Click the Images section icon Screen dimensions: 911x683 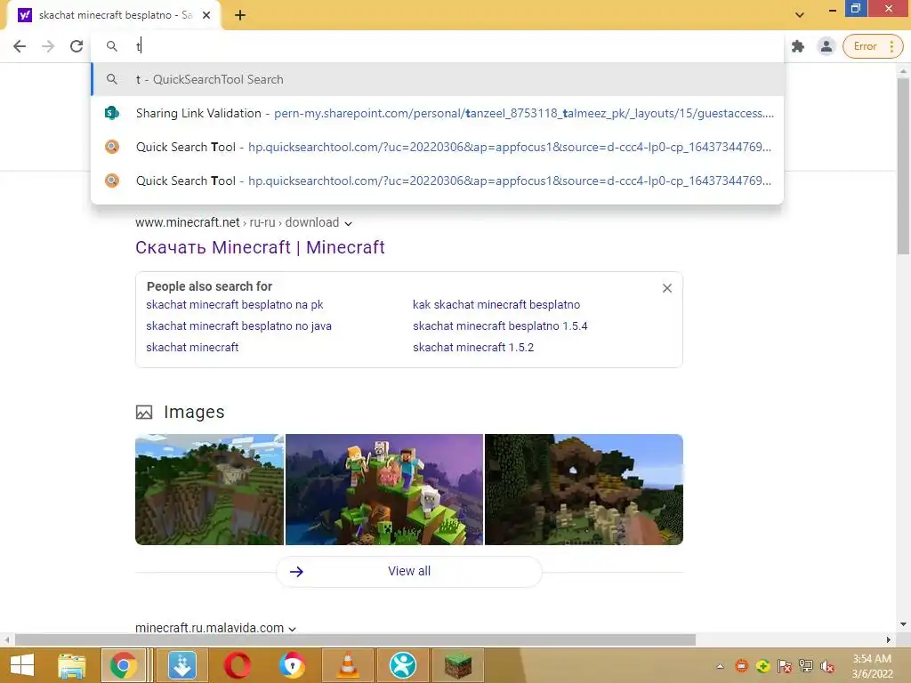pyautogui.click(x=144, y=413)
